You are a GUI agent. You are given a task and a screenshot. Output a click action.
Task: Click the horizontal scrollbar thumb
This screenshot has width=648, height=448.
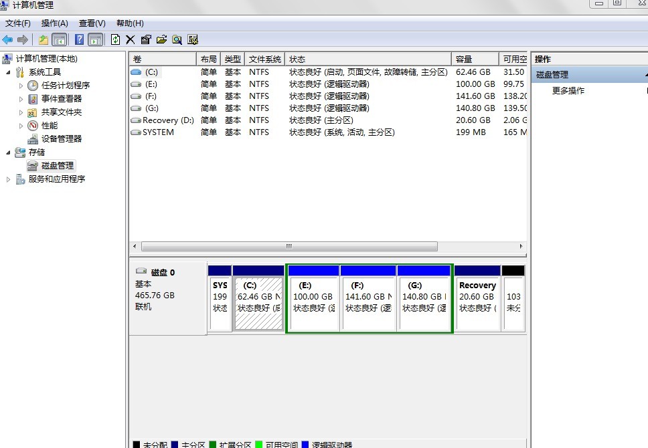pyautogui.click(x=289, y=247)
